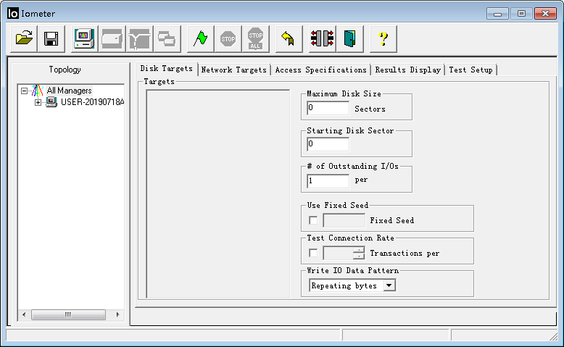Increase Transactions per value spinner up
The height and width of the screenshot is (347, 564).
pyautogui.click(x=359, y=250)
